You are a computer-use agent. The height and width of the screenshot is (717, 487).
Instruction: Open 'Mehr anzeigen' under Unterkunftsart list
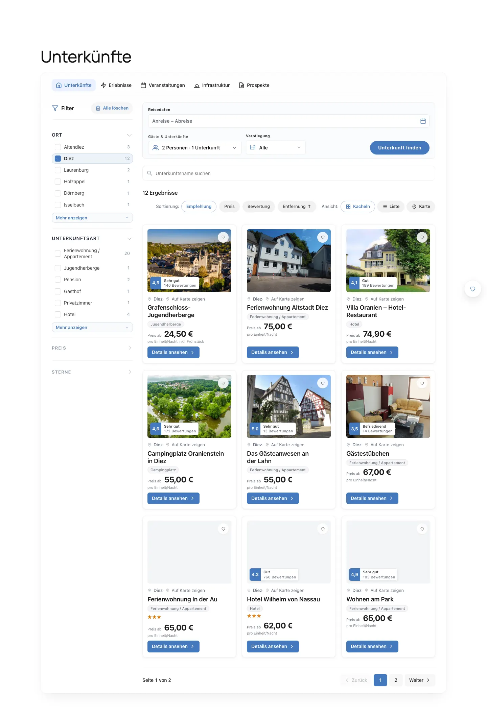92,327
